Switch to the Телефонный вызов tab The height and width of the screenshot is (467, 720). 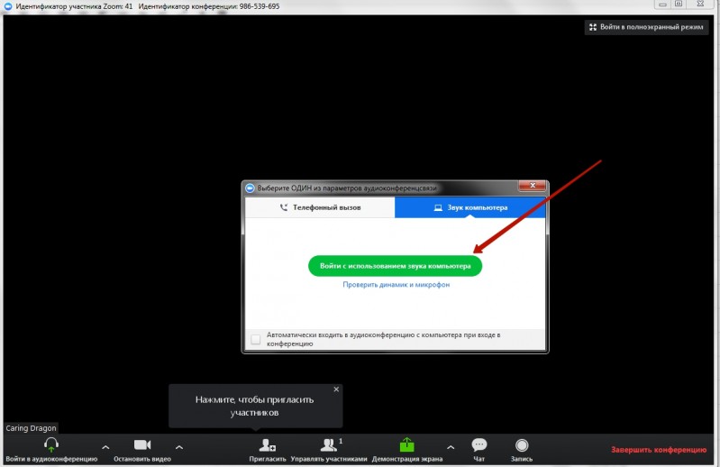(320, 207)
